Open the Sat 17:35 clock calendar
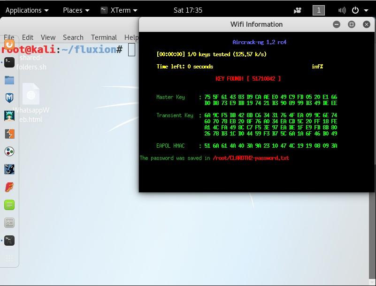The width and height of the screenshot is (376, 286). tap(188, 10)
